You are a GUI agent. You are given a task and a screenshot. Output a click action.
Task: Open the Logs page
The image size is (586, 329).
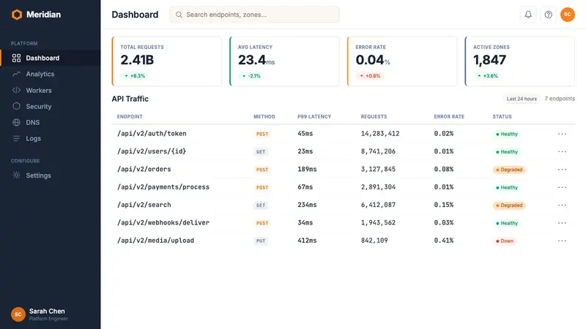tap(50, 138)
